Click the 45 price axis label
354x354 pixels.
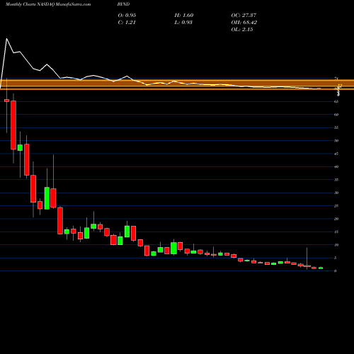point(336,154)
